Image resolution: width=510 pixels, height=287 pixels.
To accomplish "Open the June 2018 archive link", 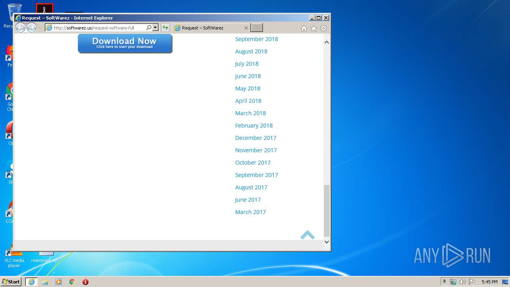I will click(248, 76).
